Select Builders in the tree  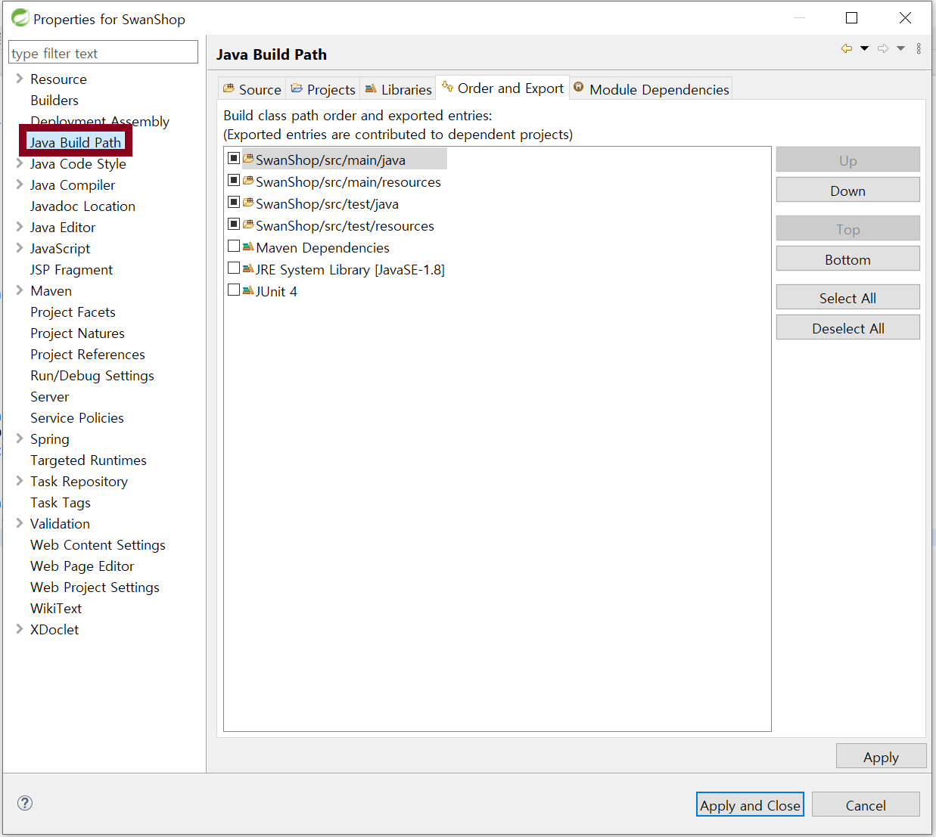pyautogui.click(x=54, y=100)
